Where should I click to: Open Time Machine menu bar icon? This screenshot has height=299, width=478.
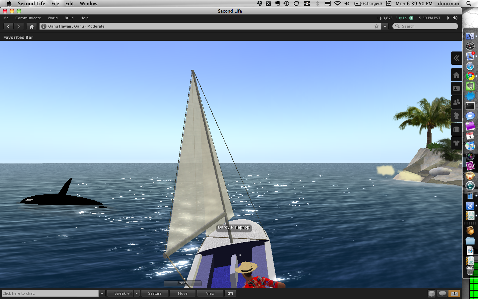coord(286,4)
